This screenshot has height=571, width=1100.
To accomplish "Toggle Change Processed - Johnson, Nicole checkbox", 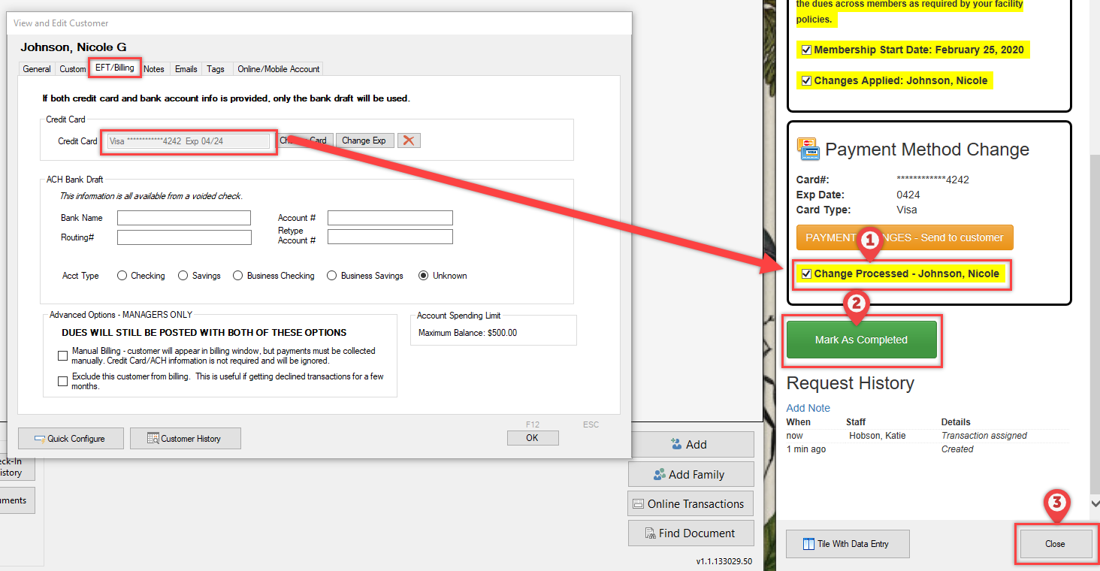I will pyautogui.click(x=807, y=273).
